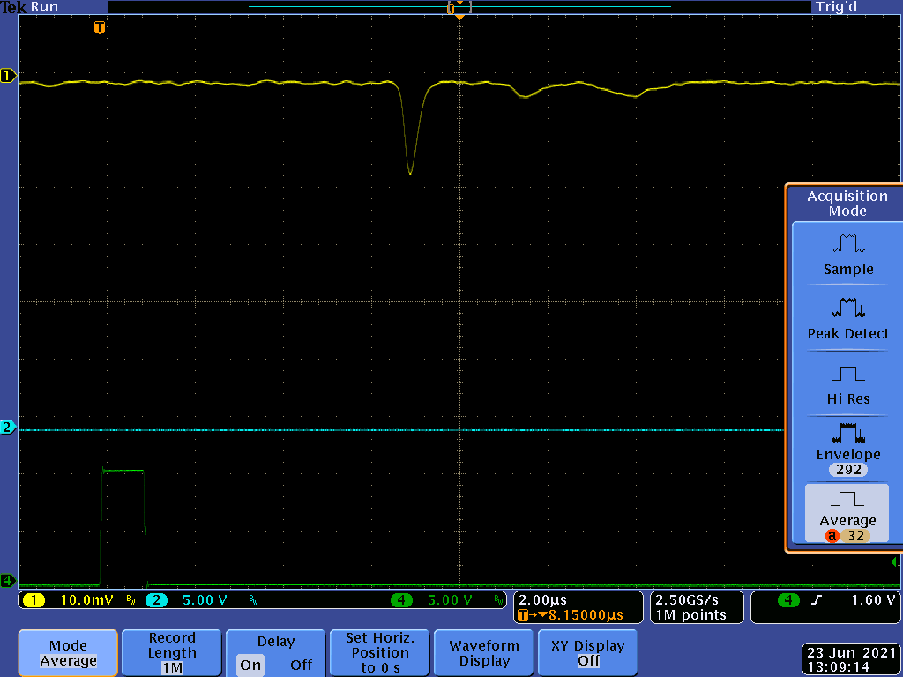Click the channel 1 yellow ground marker
This screenshot has height=677, width=903.
(x=9, y=76)
